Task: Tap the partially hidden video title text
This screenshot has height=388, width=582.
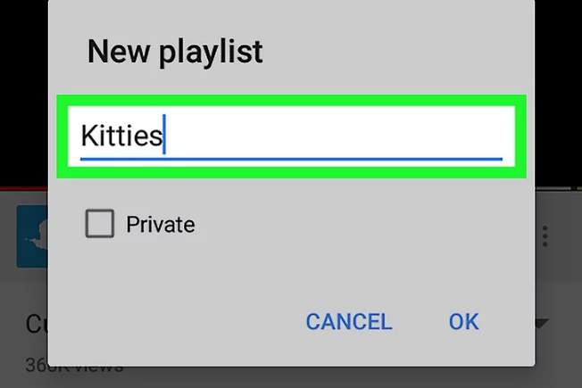Action: tap(37, 324)
